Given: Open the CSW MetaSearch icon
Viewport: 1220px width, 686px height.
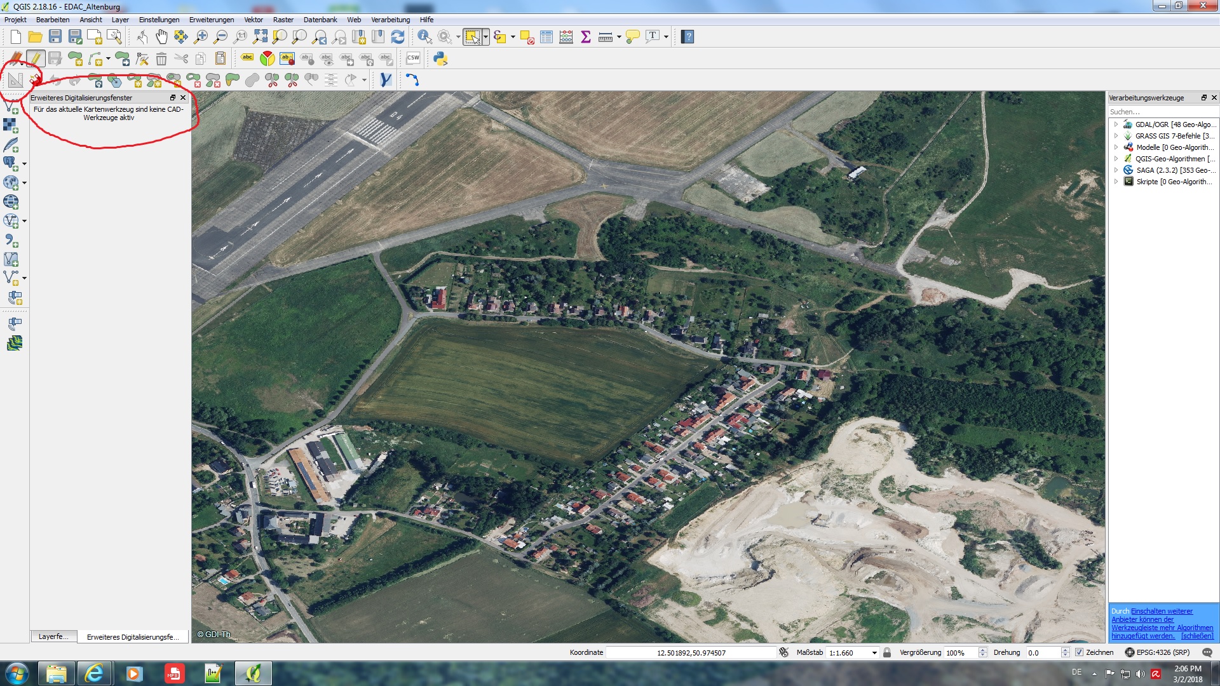Looking at the screenshot, I should point(413,58).
